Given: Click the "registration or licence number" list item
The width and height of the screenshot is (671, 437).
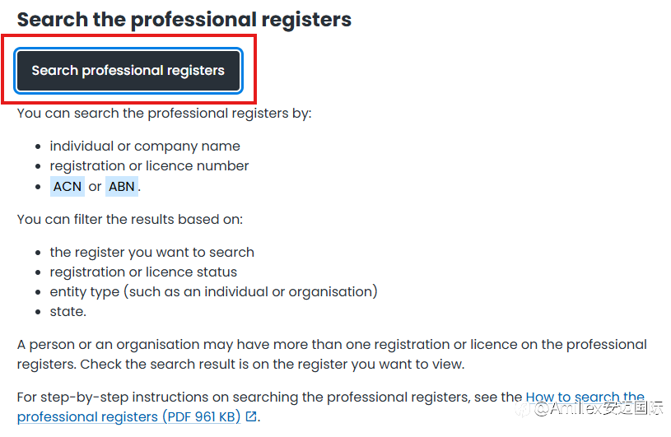Looking at the screenshot, I should click(149, 166).
